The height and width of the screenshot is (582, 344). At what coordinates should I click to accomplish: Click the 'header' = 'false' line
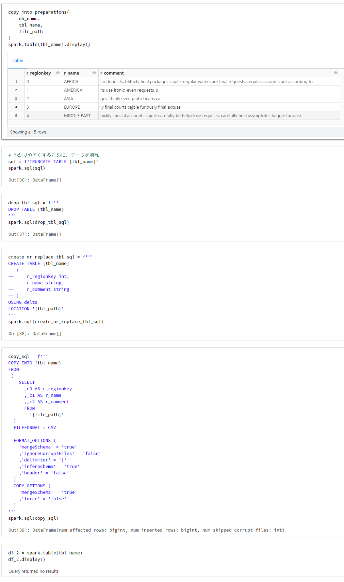coord(44,473)
